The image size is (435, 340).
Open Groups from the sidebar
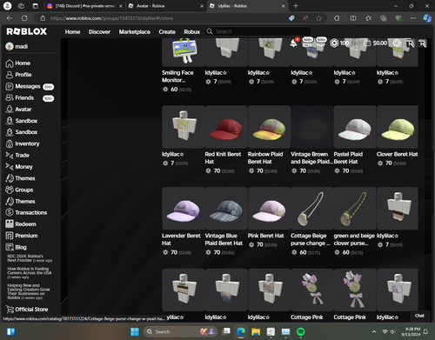pyautogui.click(x=19, y=190)
